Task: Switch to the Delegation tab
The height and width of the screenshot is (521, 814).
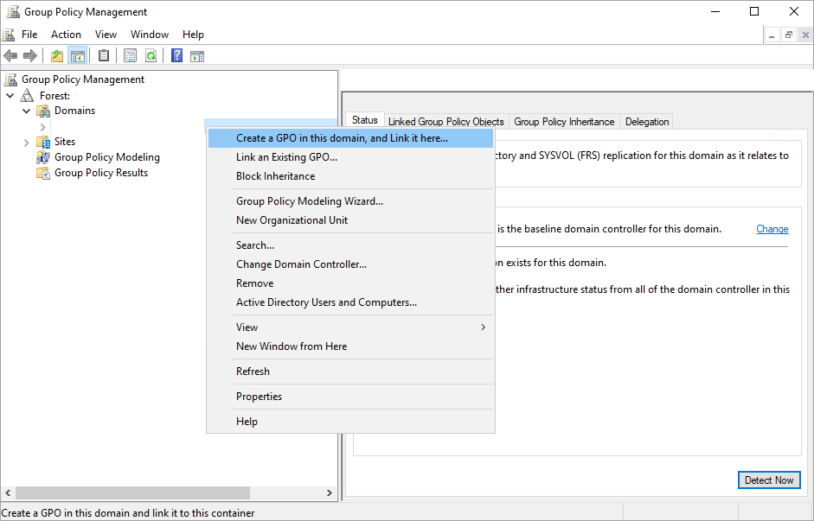Action: tap(647, 121)
